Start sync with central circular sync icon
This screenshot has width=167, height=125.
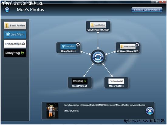pyautogui.click(x=98, y=57)
